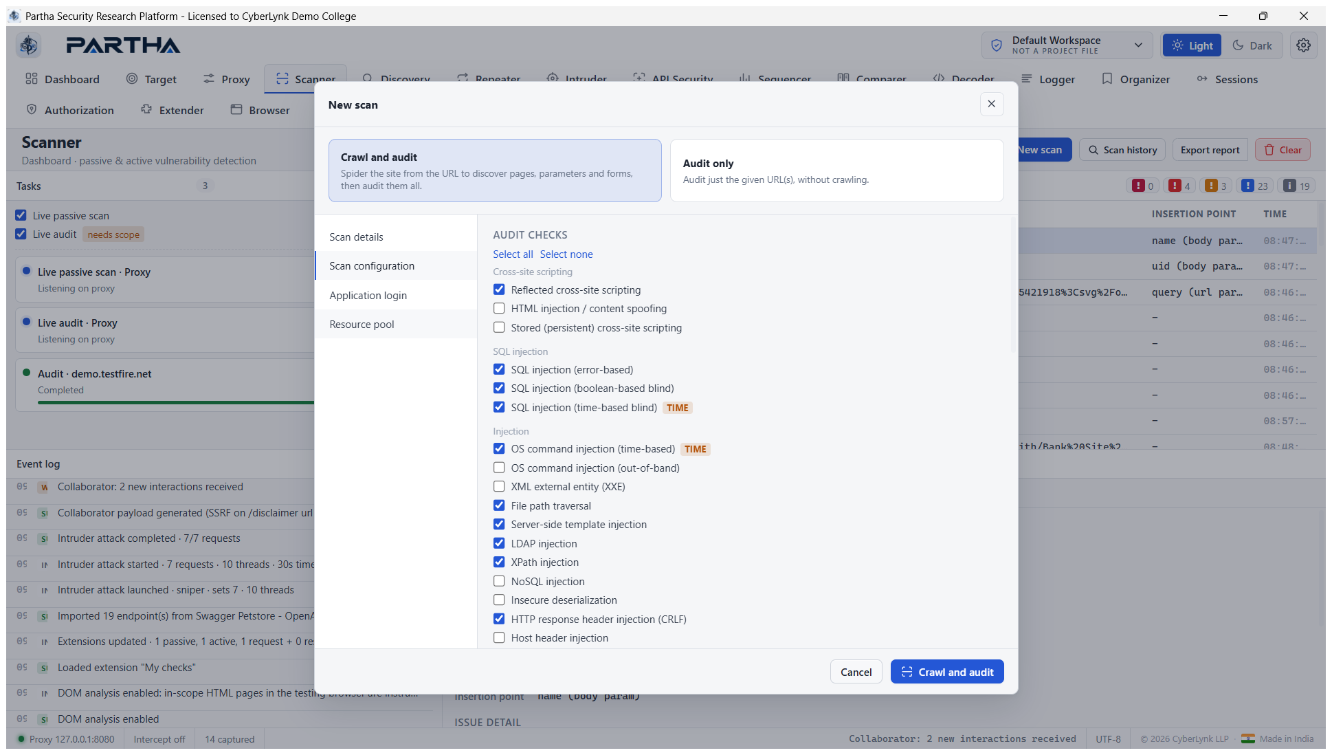
Task: Open Resource pool section
Action: (x=396, y=324)
